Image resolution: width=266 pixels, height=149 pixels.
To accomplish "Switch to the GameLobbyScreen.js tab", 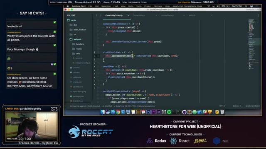I will [x=114, y=15].
